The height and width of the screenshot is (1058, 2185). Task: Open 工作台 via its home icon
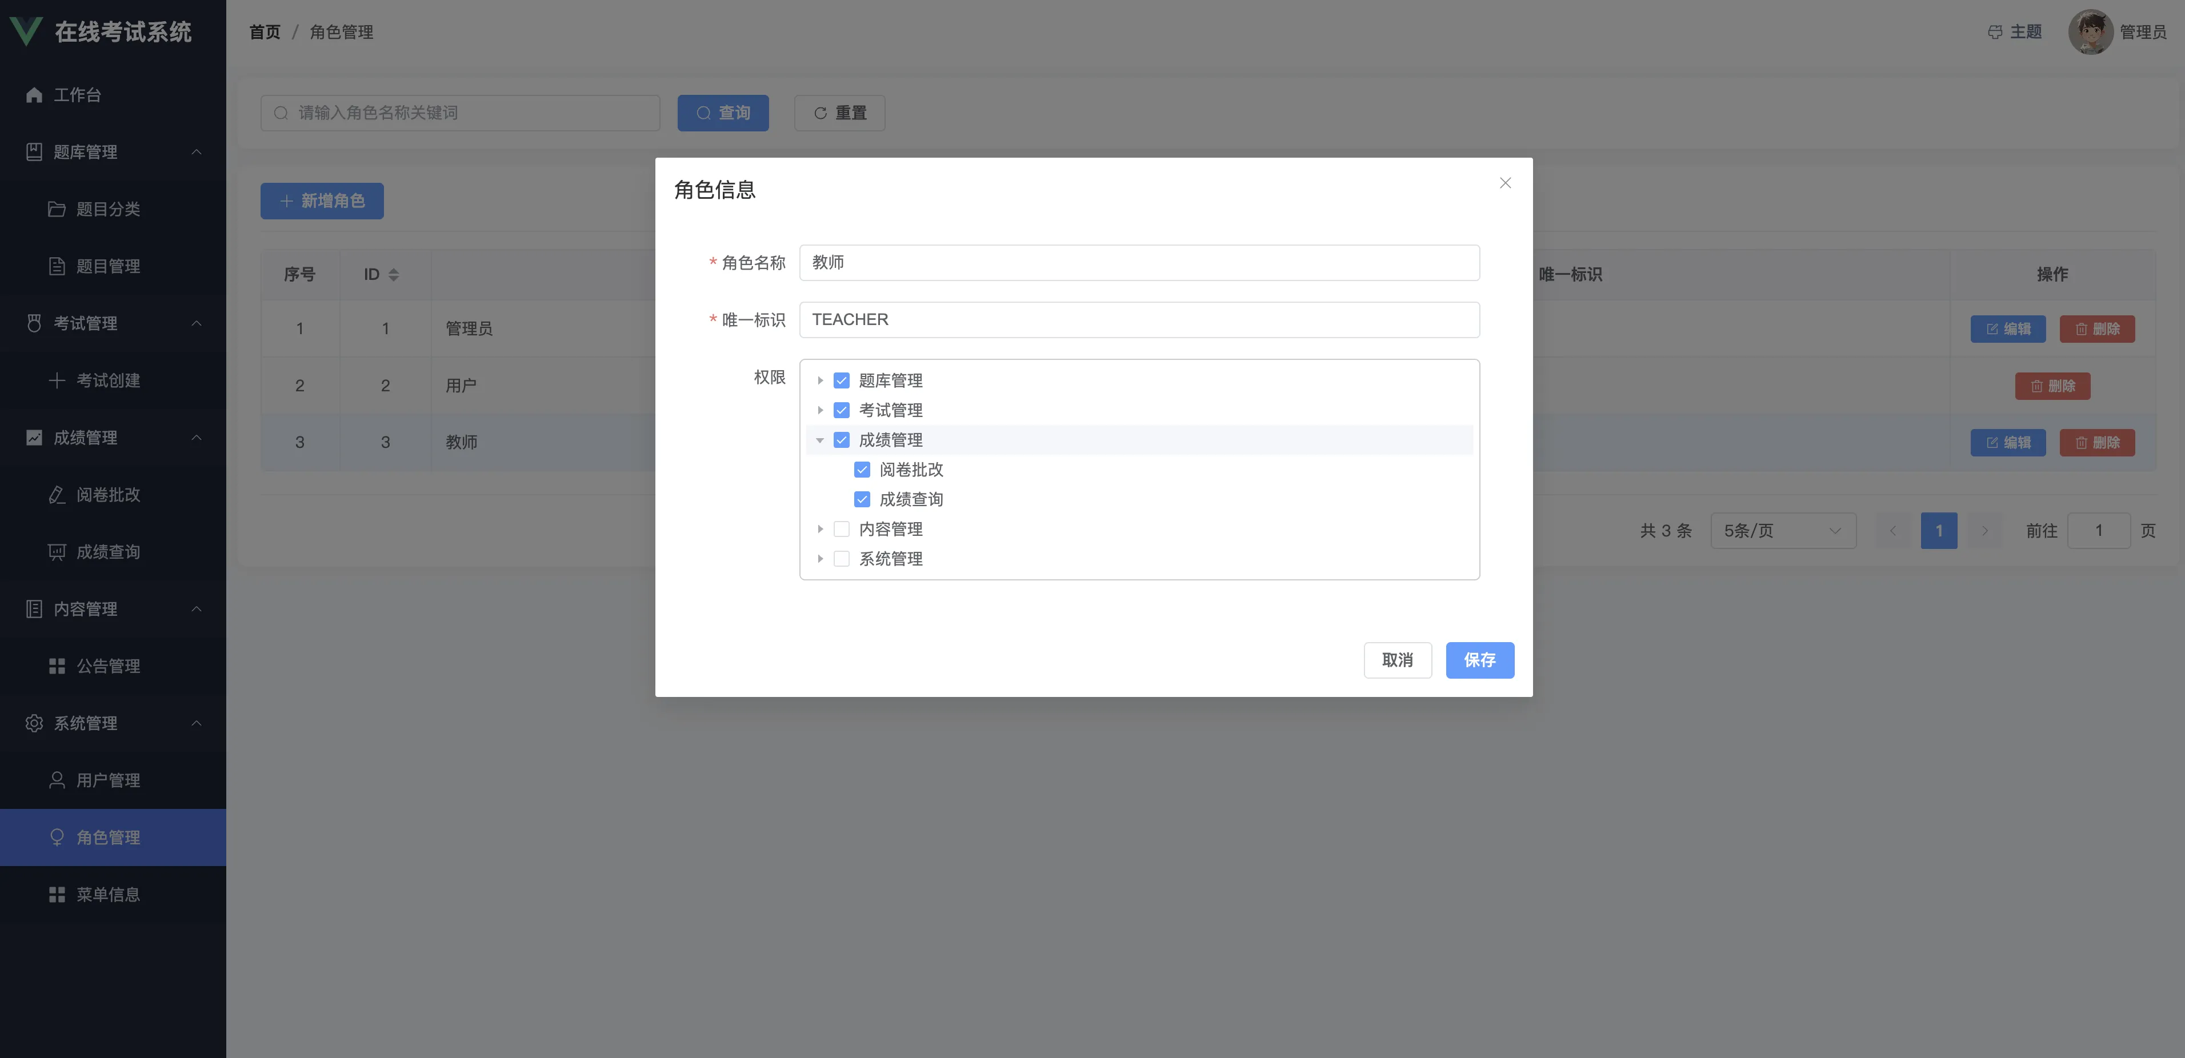pos(34,95)
